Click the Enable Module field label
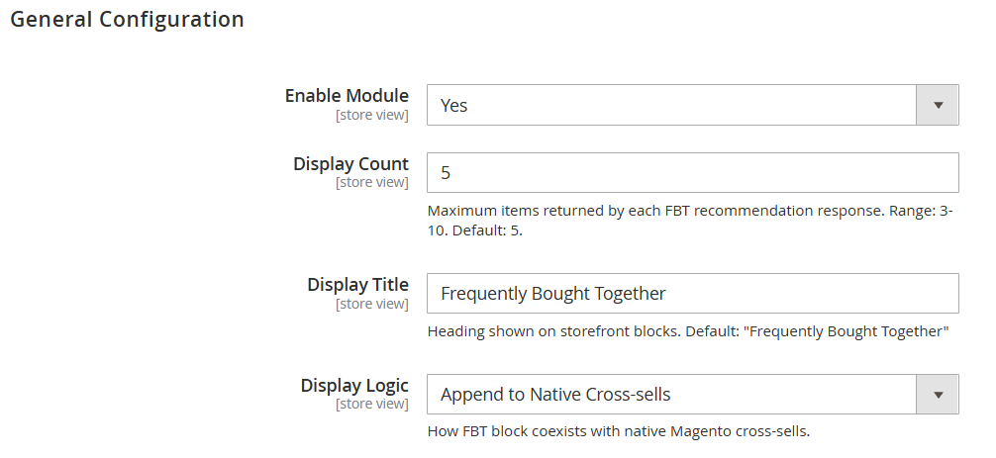Screen dimensions: 996x458 [x=347, y=96]
